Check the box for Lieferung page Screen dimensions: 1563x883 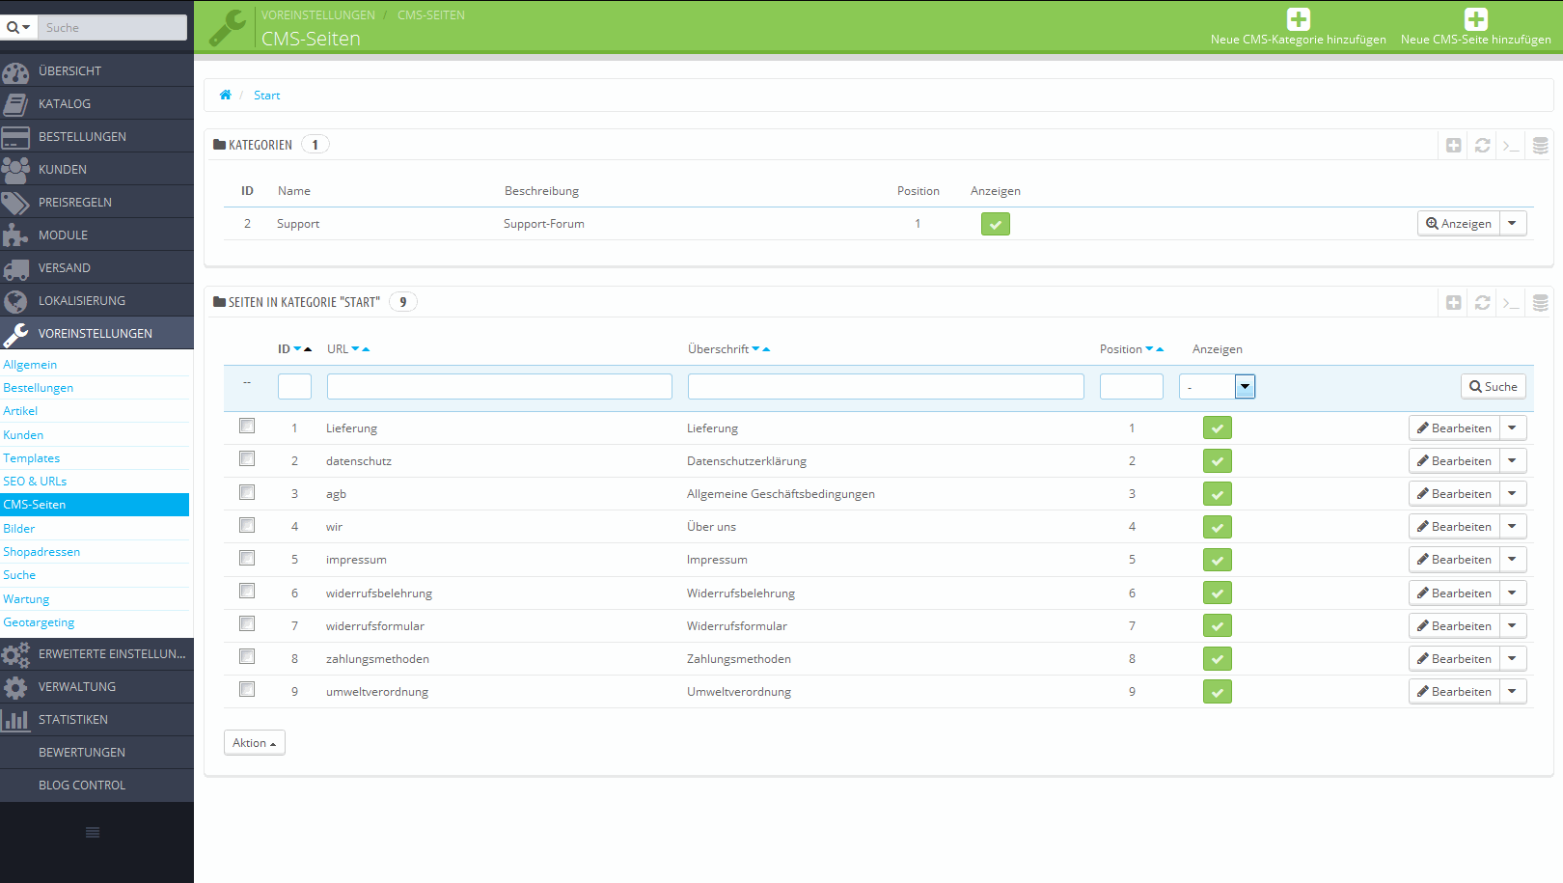[x=247, y=426]
